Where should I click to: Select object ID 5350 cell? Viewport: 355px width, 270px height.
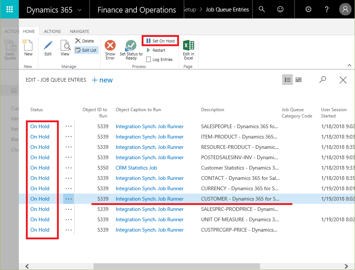(x=103, y=168)
